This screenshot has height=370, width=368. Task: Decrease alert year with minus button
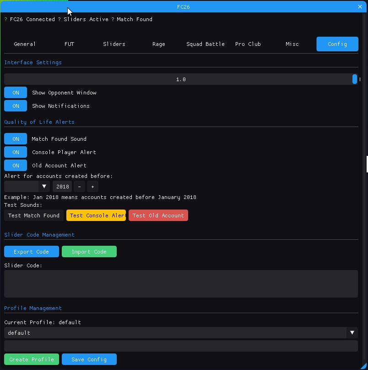pyautogui.click(x=80, y=187)
